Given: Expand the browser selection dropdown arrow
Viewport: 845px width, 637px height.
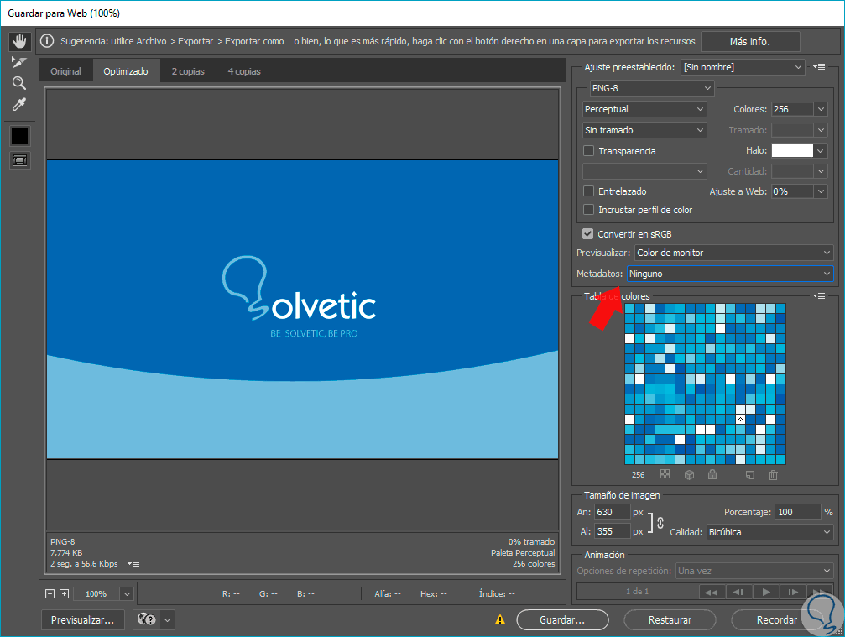Looking at the screenshot, I should tap(168, 619).
